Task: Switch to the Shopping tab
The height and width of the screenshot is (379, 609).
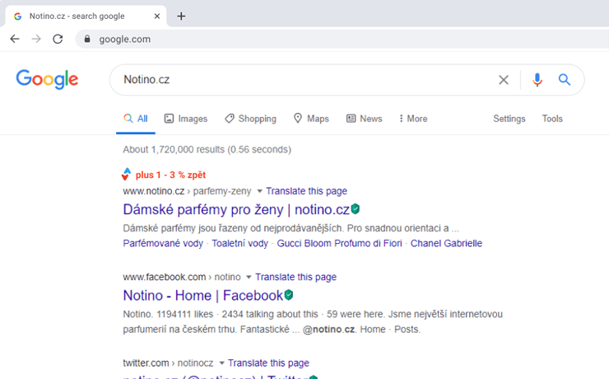Action: [250, 119]
